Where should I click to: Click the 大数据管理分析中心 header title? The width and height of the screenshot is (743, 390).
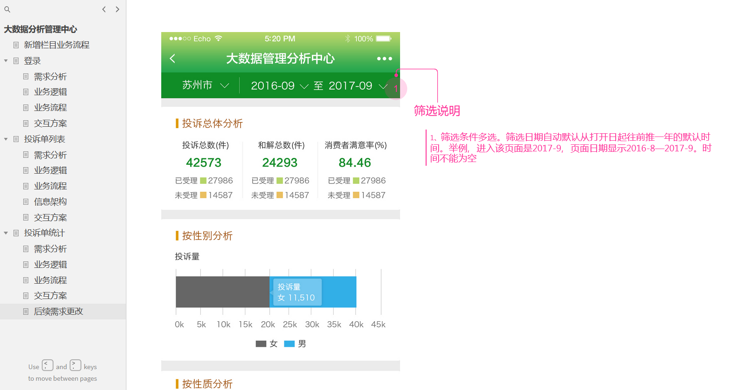tap(280, 58)
